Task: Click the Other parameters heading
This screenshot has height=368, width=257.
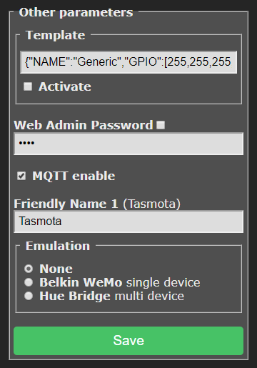Action: pyautogui.click(x=76, y=12)
